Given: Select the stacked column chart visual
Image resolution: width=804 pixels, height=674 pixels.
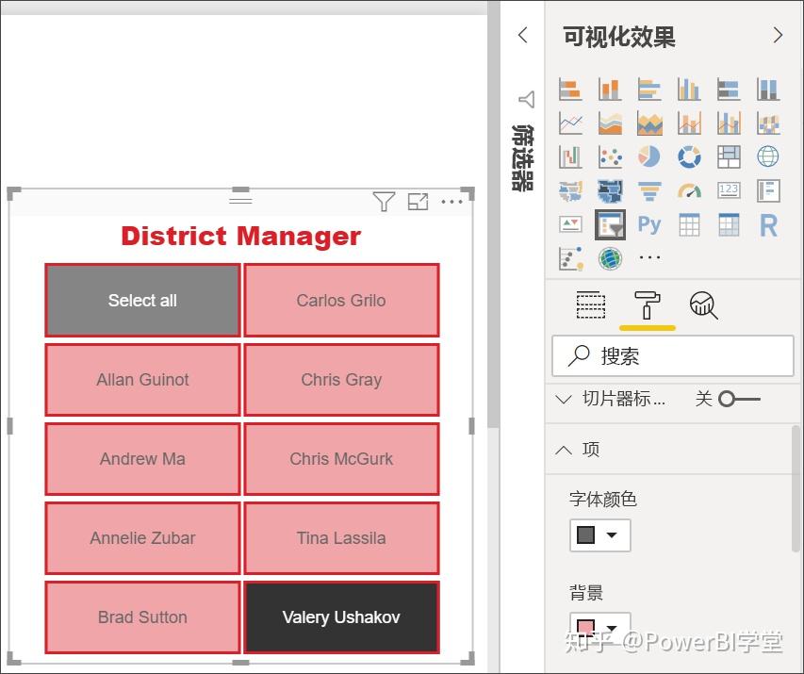Looking at the screenshot, I should coord(610,90).
